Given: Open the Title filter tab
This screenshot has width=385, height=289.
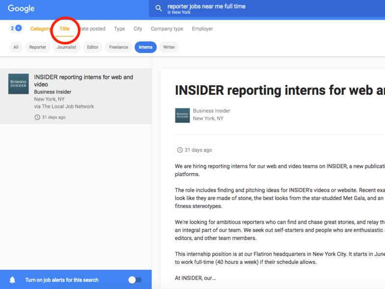Looking at the screenshot, I should pyautogui.click(x=64, y=29).
